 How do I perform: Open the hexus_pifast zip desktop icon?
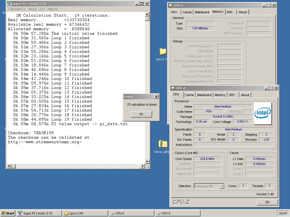click(x=163, y=144)
